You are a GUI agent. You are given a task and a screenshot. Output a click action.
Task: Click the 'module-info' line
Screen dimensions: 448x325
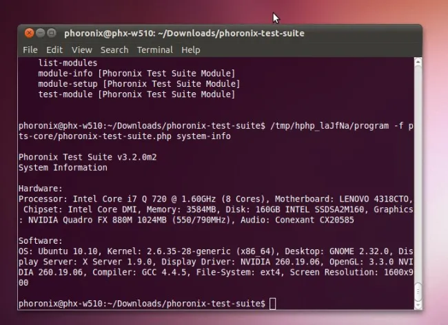pyautogui.click(x=136, y=74)
